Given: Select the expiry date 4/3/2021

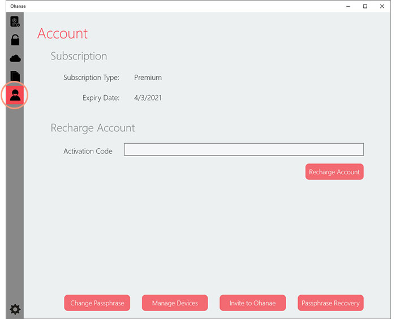Looking at the screenshot, I should coord(148,98).
